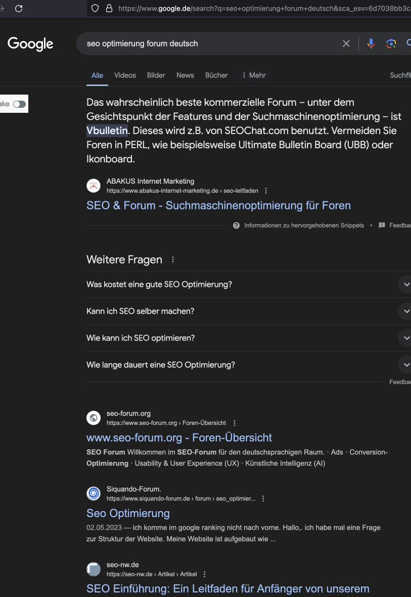
Task: Click Feedback link under Weitere Fragen
Action: pos(400,382)
